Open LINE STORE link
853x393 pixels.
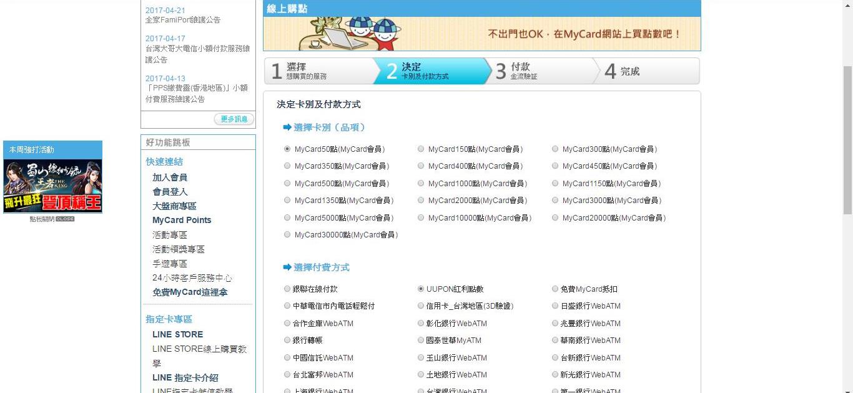[177, 334]
